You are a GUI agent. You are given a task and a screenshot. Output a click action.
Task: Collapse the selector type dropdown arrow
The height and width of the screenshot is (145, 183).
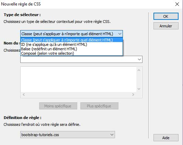120,34
